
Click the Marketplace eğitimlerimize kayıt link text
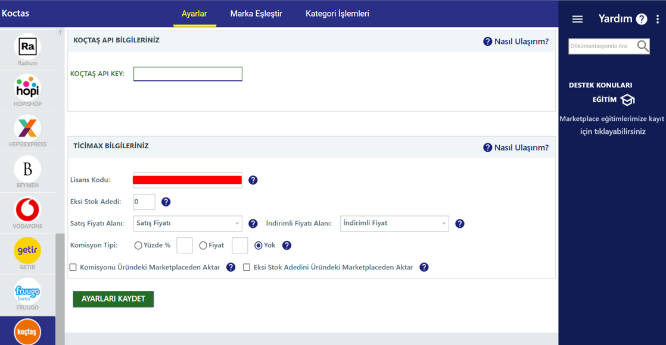(x=612, y=125)
